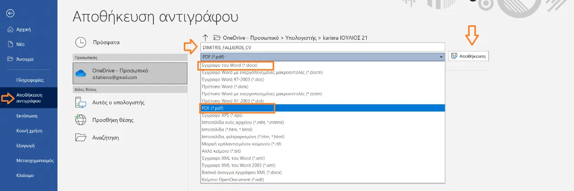Open the file type dropdown PDF (*.pdf)
Image resolution: width=574 pixels, height=191 pixels.
pyautogui.click(x=323, y=57)
